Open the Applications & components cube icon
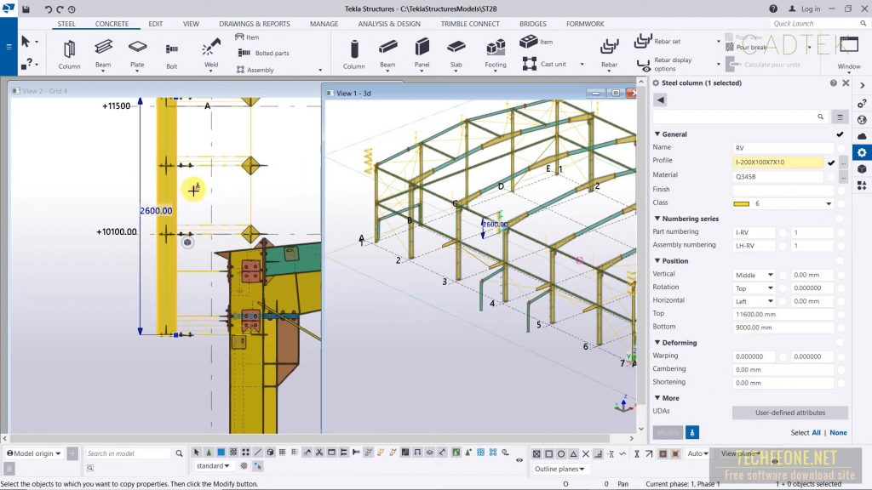872x490 pixels. coord(862,169)
